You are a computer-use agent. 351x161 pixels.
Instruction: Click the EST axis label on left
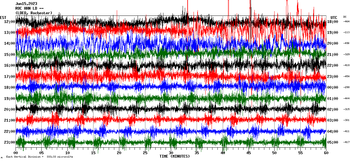[x=3, y=17]
